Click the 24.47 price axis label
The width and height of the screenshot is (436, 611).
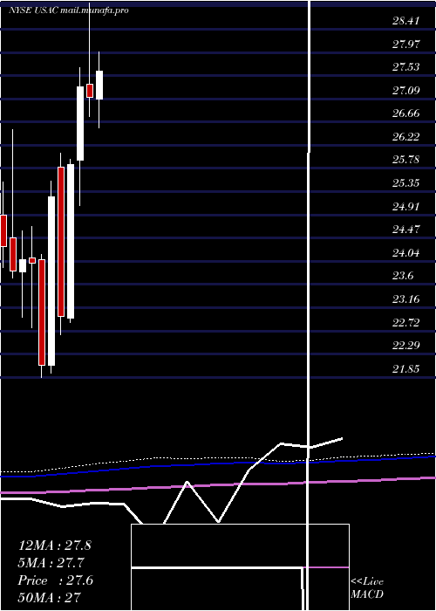coord(406,230)
